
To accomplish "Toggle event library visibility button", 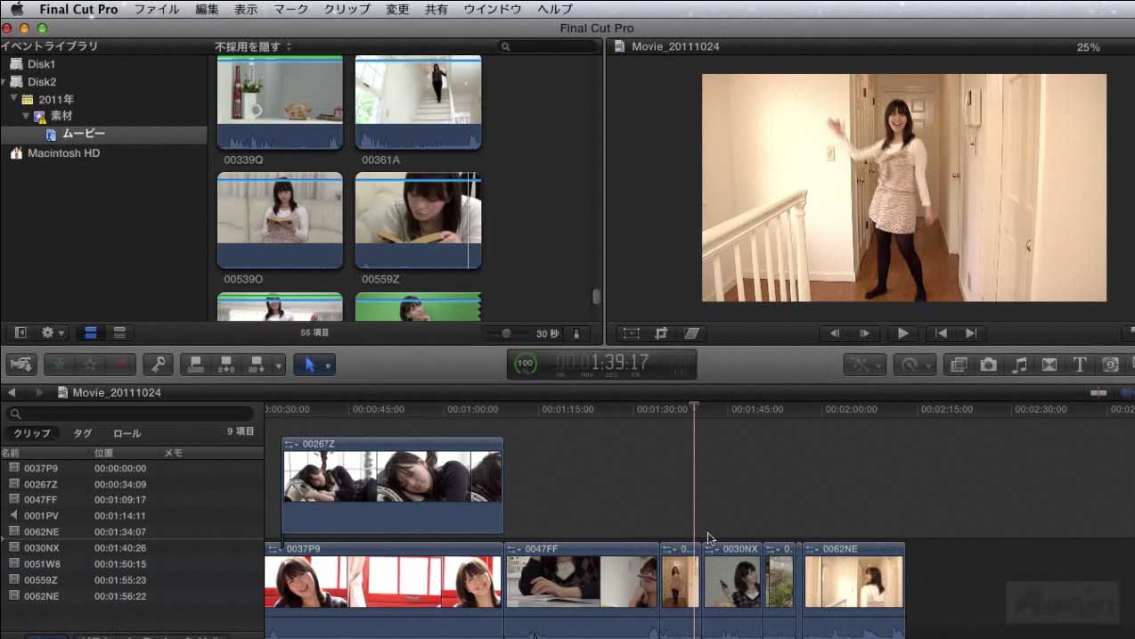I will coord(21,332).
